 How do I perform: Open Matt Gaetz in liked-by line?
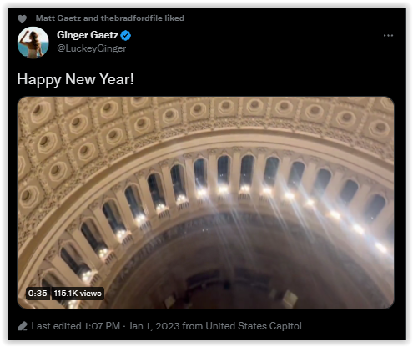tap(58, 18)
